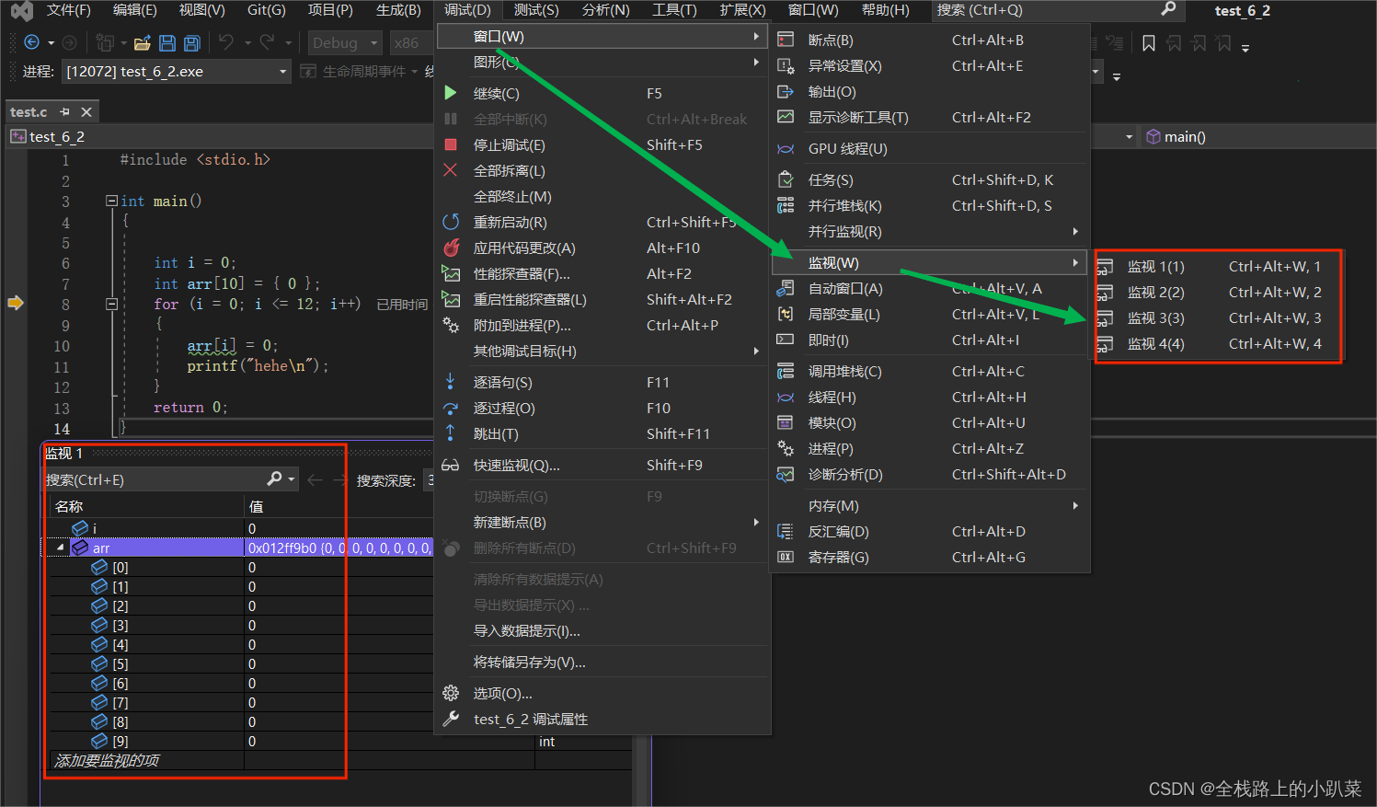Open the process (进程) combo box
Viewport: 1377px width, 807px height.
point(177,71)
